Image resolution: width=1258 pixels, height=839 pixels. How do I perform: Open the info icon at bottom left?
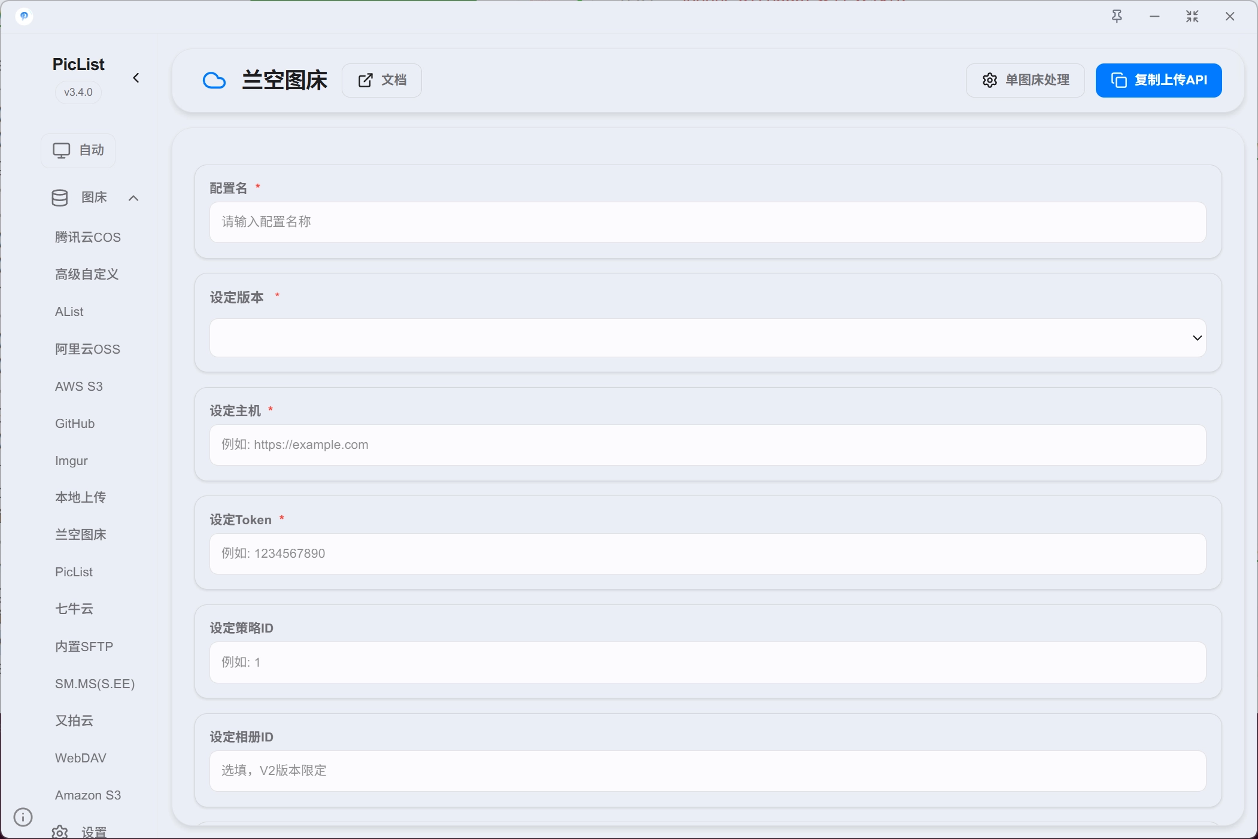[23, 817]
